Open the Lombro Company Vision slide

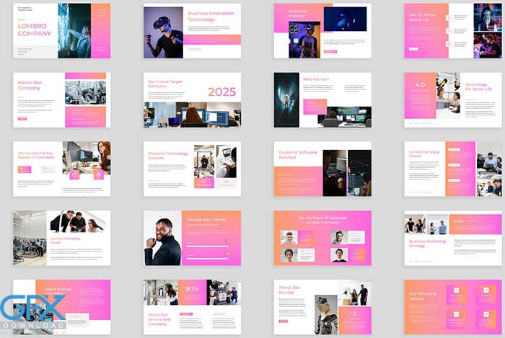coord(61,238)
